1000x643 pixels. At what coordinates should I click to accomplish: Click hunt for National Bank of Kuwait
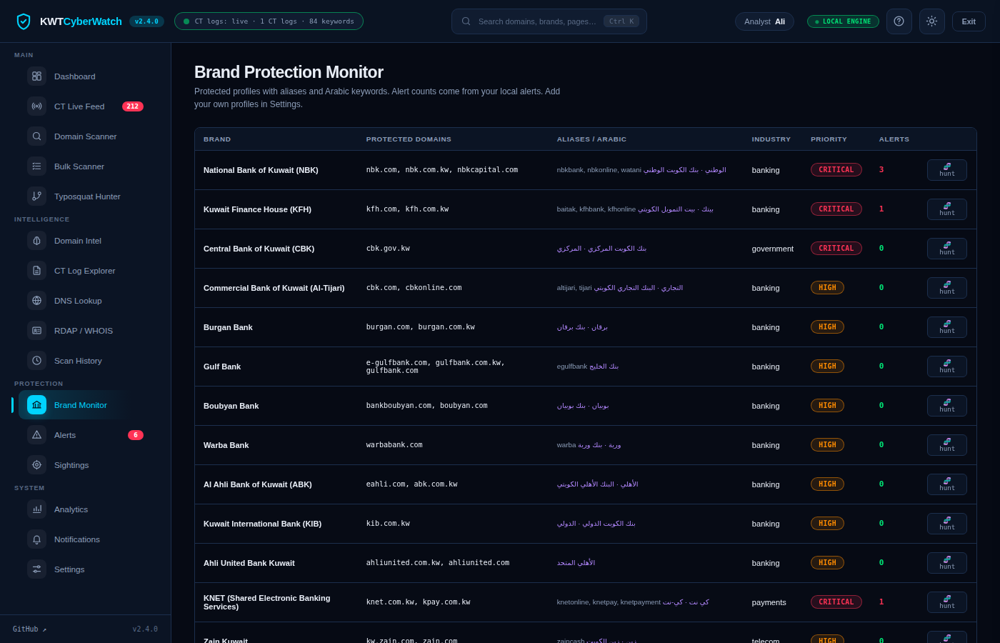(946, 170)
